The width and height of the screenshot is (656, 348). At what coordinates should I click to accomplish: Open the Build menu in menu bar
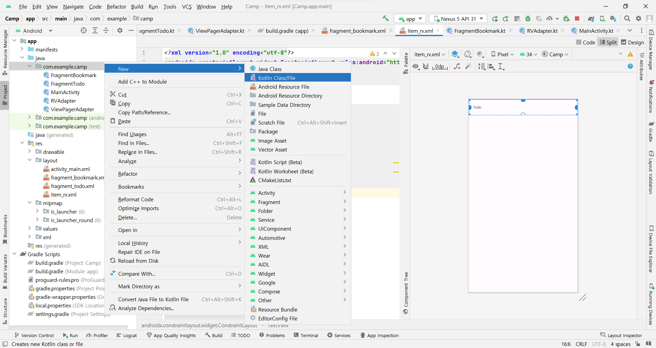[x=137, y=6]
